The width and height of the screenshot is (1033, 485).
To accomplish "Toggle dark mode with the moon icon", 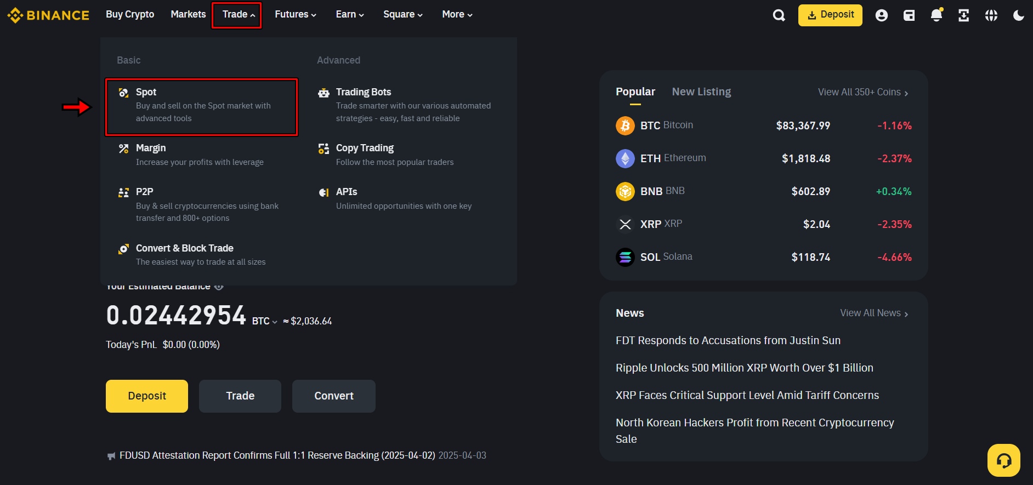I will pyautogui.click(x=1019, y=15).
